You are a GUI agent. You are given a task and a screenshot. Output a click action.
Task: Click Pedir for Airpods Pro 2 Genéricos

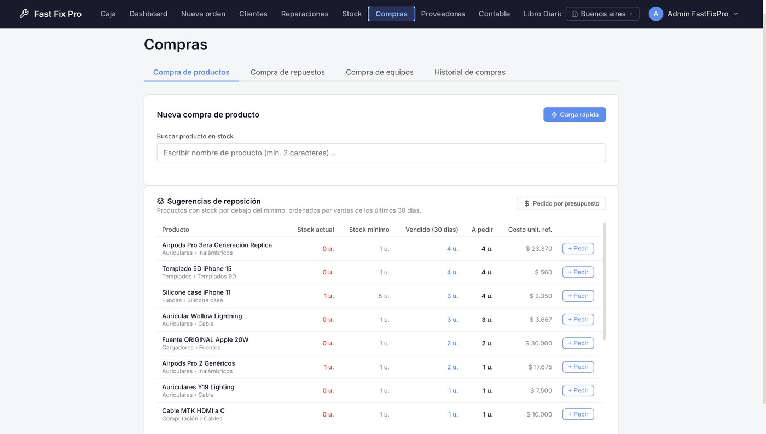tap(578, 367)
